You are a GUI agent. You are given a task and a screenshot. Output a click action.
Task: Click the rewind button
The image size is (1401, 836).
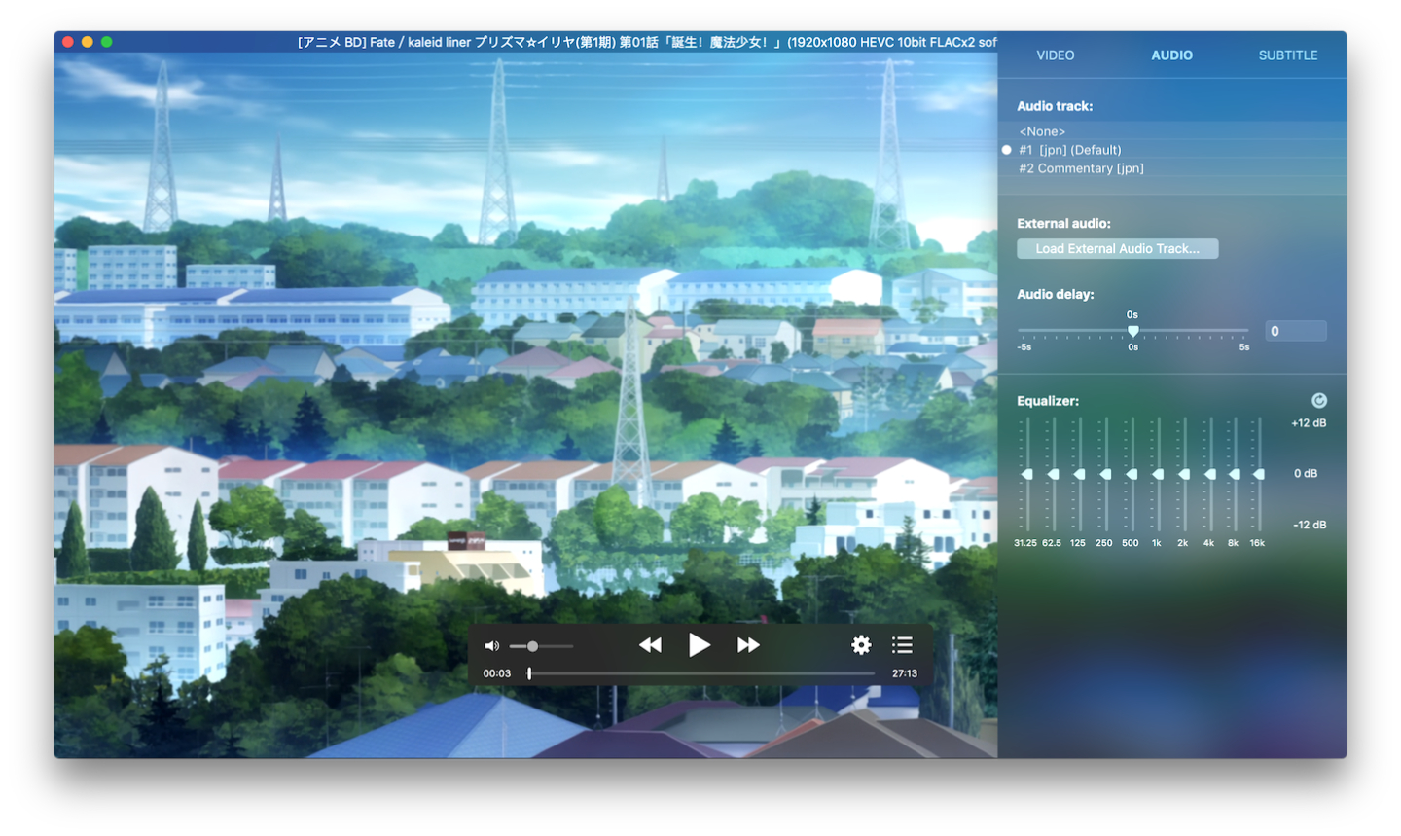click(x=650, y=645)
